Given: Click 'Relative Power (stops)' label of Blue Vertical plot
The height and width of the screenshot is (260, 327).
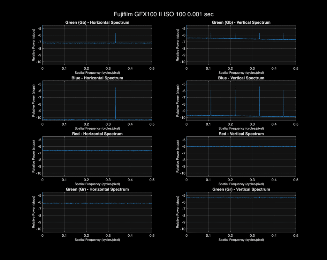Looking at the screenshot, I should pyautogui.click(x=178, y=101).
